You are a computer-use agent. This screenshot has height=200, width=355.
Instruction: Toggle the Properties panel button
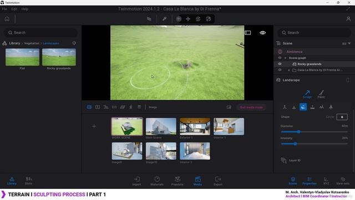[310, 181]
